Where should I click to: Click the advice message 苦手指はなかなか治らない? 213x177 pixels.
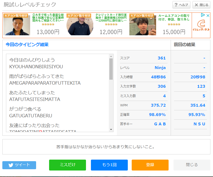point(105,147)
